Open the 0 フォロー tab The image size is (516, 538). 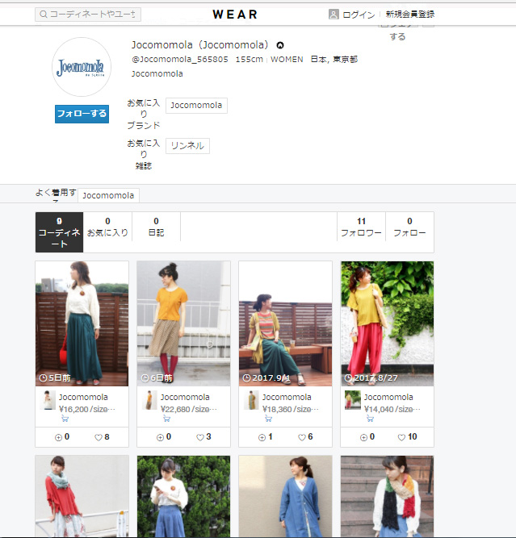pos(409,227)
